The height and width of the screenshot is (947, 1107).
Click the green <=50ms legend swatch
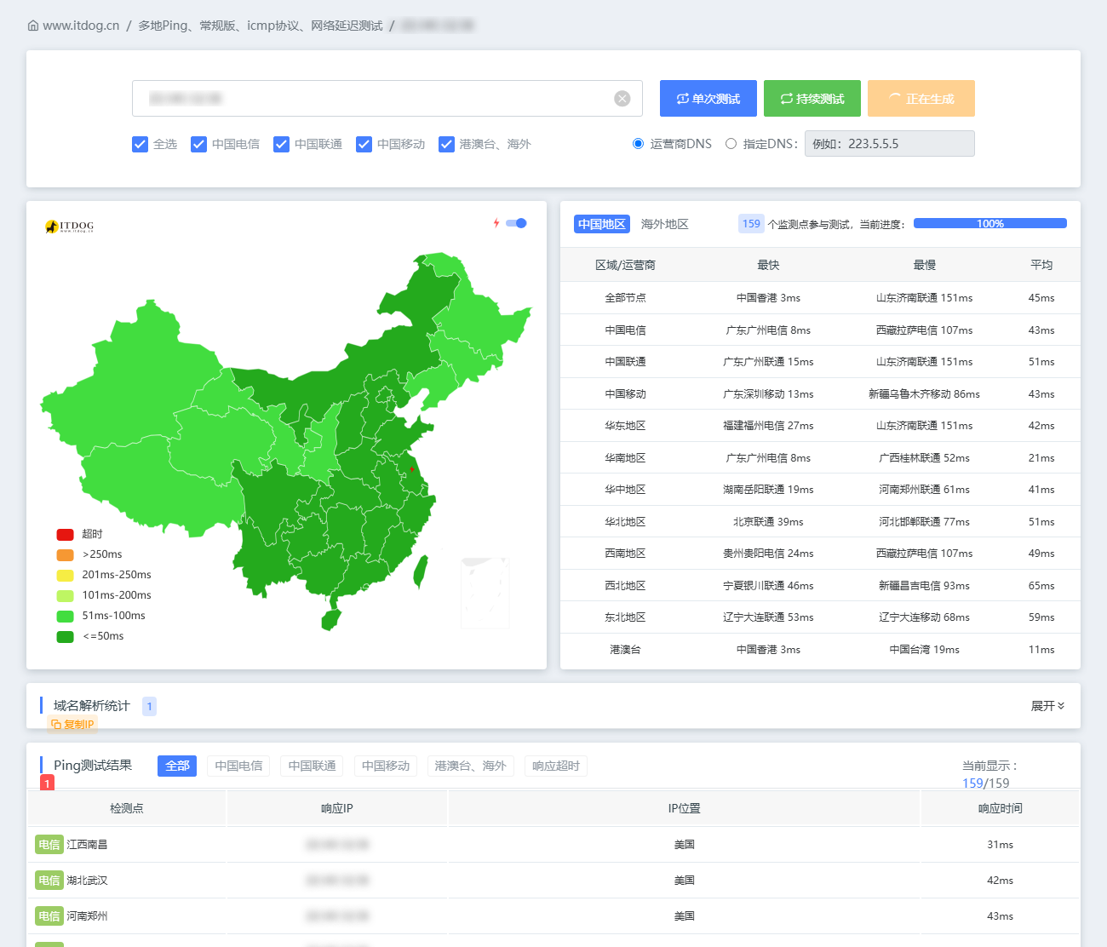66,636
